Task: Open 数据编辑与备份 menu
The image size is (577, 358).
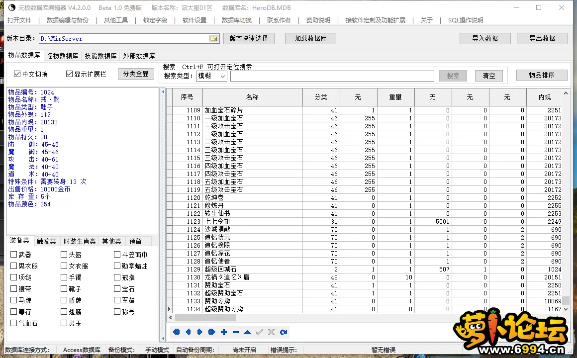Action: point(68,20)
